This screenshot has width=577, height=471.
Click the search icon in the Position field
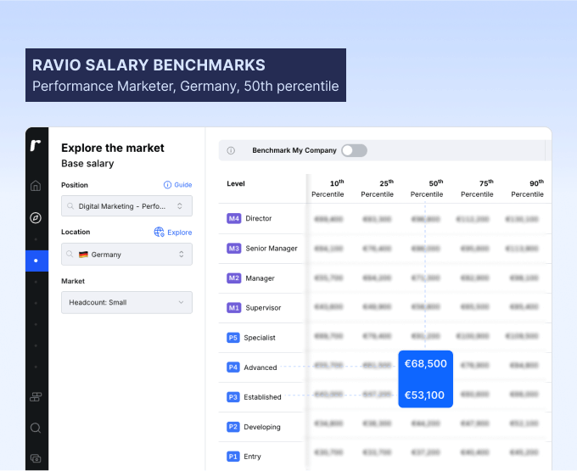pos(70,206)
